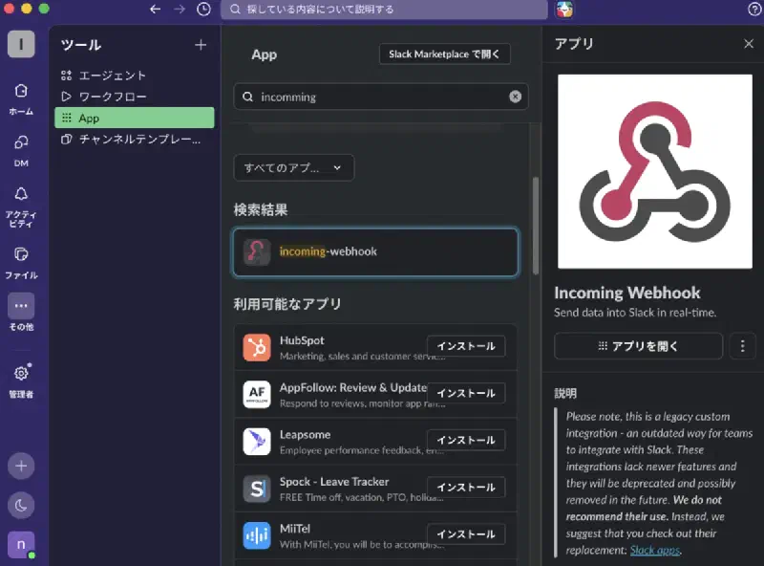This screenshot has height=566, width=764.
Task: Open the three-dot more options menu
Action: point(743,346)
